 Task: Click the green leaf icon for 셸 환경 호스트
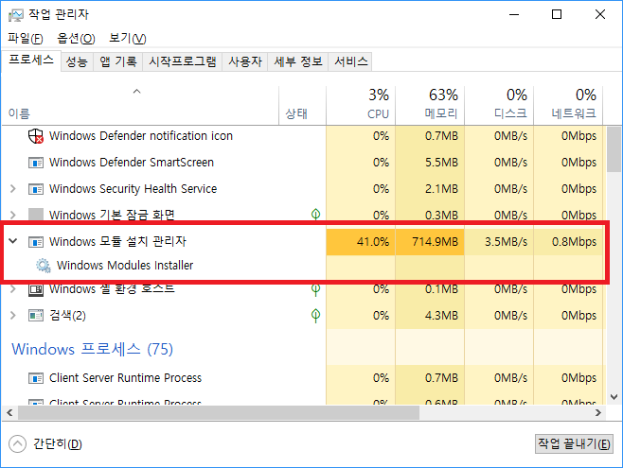[x=316, y=290]
